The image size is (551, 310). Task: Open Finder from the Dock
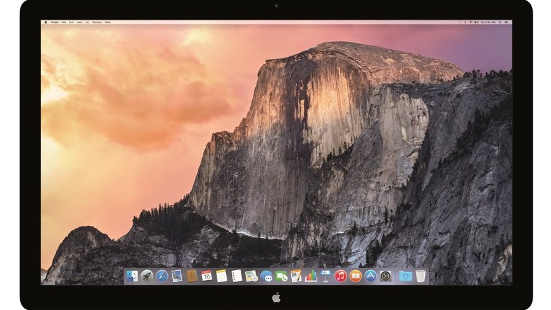[x=132, y=276]
